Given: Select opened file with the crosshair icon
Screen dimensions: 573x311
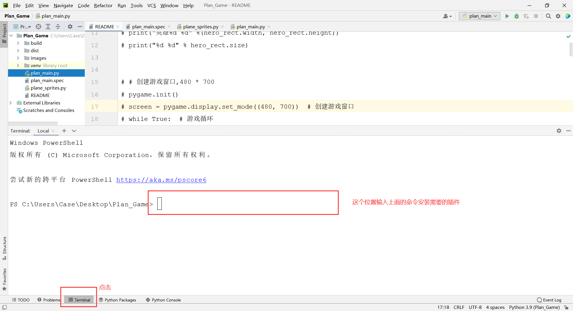Looking at the screenshot, I should point(38,27).
